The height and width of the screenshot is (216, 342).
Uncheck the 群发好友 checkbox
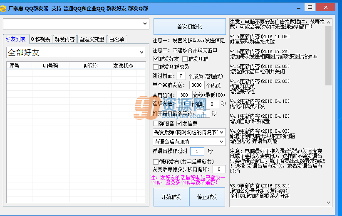point(156,59)
